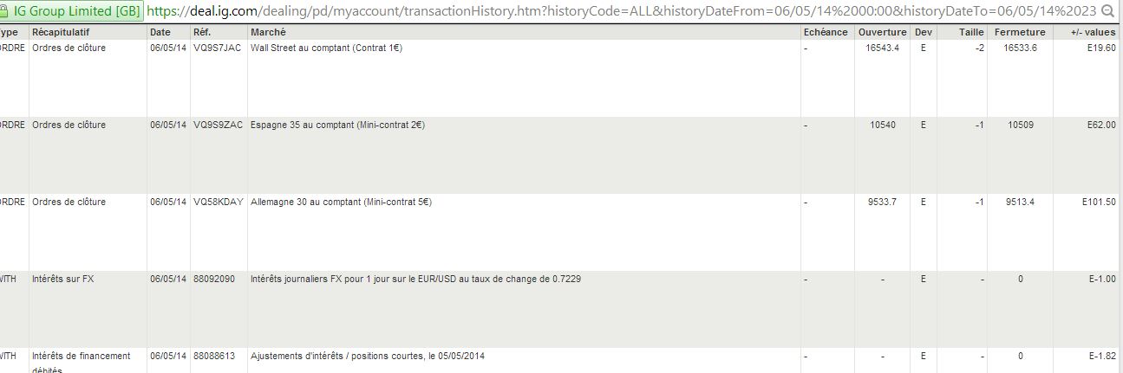Screen dimensions: 1123x373
Task: Select the Espagne 35 au comptant market row
Action: point(337,125)
